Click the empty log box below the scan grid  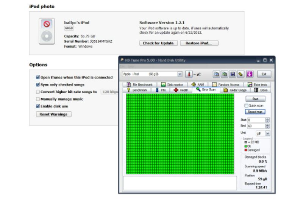180,183
